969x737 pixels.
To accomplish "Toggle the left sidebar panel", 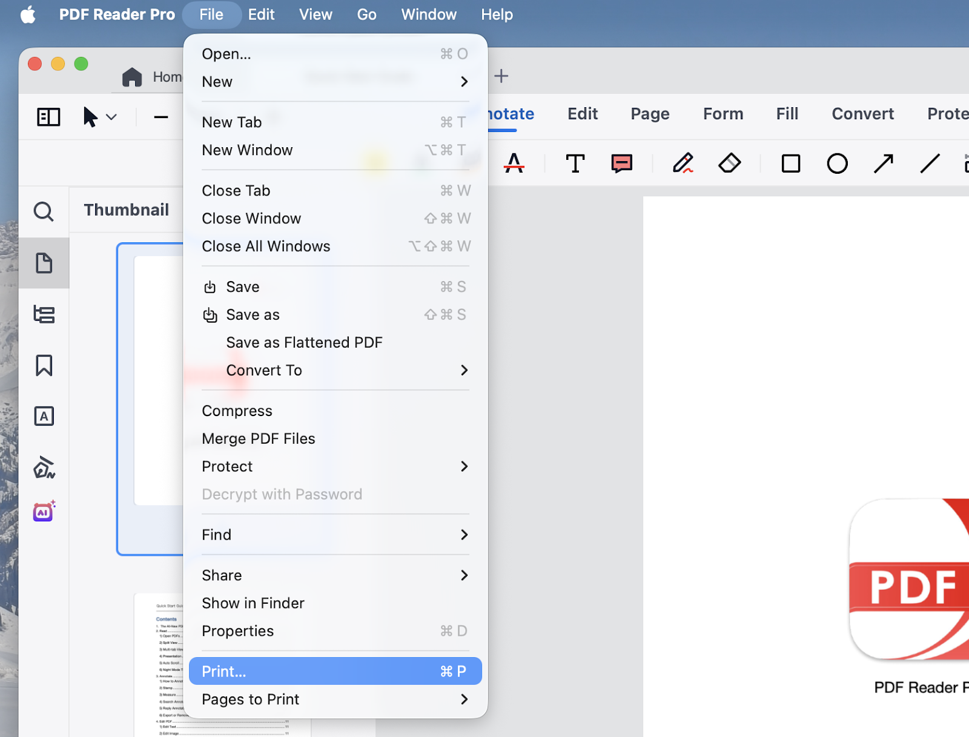I will point(48,117).
